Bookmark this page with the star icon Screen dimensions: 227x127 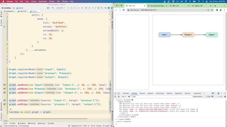212,10
